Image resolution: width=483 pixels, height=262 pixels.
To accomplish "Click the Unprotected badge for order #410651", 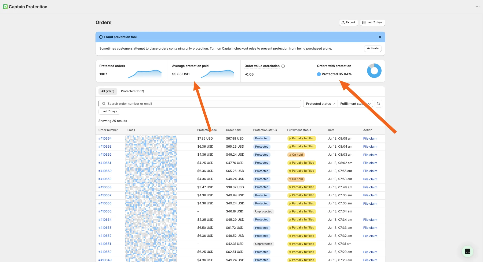I will coord(264,244).
